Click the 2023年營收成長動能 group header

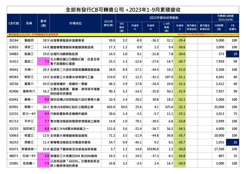(164, 18)
